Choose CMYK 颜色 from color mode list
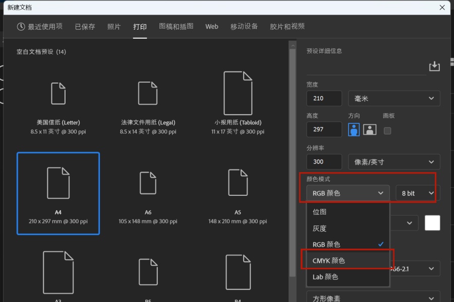454x302 pixels. (348, 261)
